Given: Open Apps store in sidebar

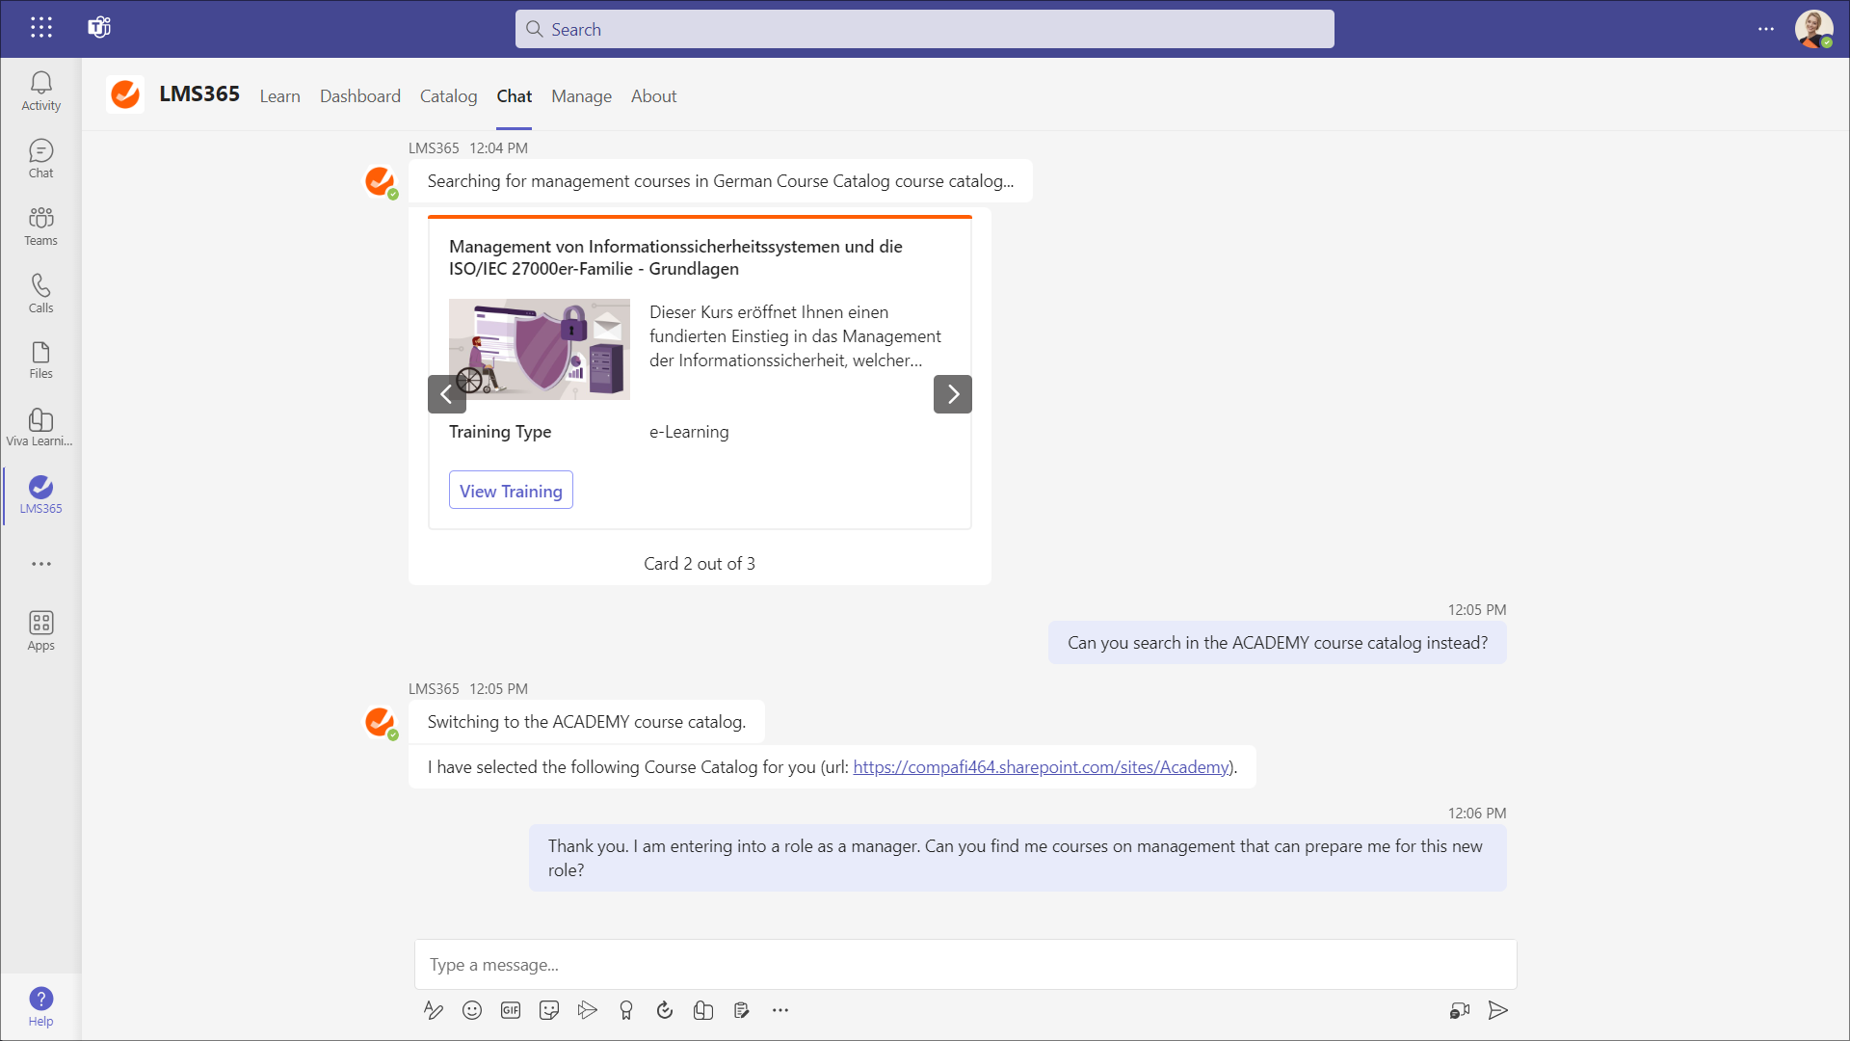Looking at the screenshot, I should [x=40, y=630].
